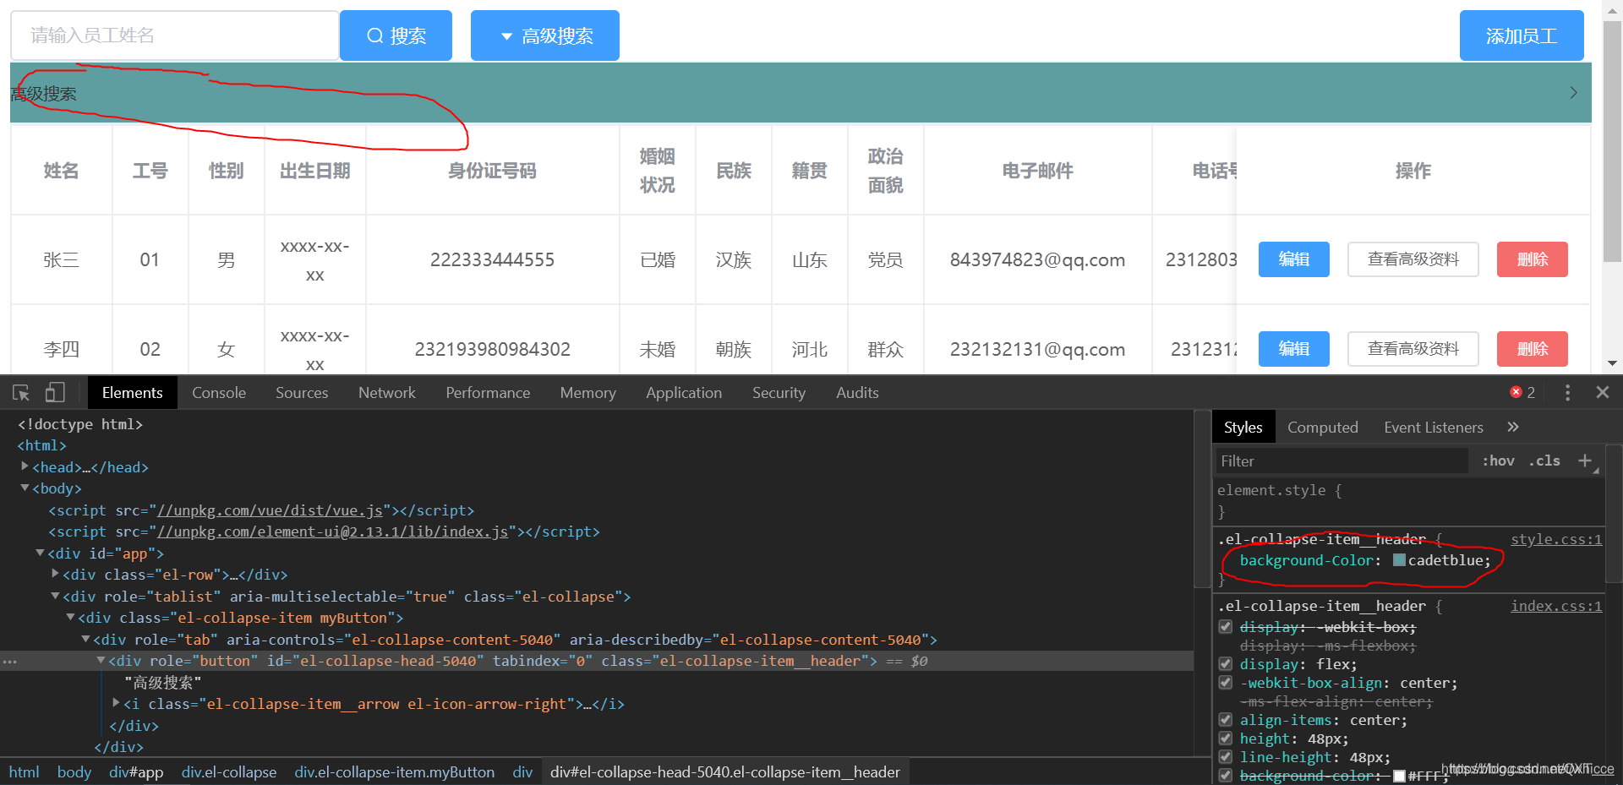Open the Network tab
This screenshot has width=1623, height=785.
(x=387, y=393)
